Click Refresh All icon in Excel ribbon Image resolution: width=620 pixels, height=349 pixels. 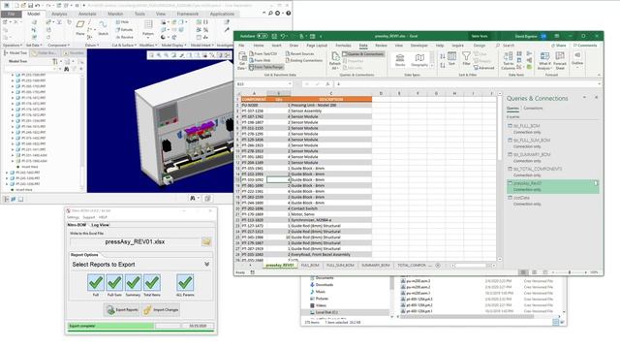point(335,60)
